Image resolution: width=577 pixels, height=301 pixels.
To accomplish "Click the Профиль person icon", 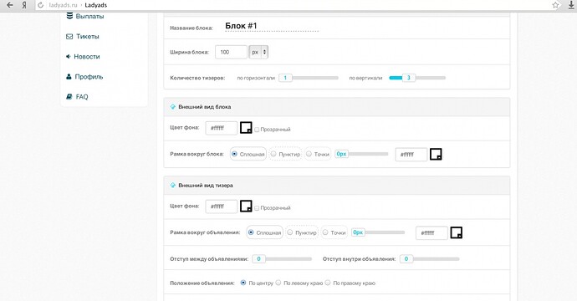I will pos(69,77).
